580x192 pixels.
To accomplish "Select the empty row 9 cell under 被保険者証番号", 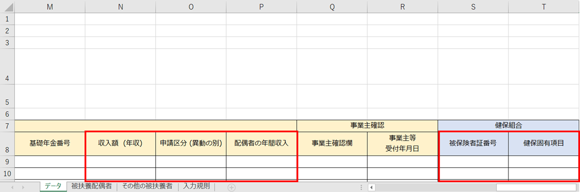I will click(473, 161).
